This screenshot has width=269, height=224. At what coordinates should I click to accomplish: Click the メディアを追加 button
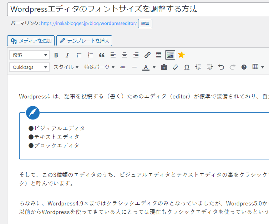pyautogui.click(x=31, y=41)
